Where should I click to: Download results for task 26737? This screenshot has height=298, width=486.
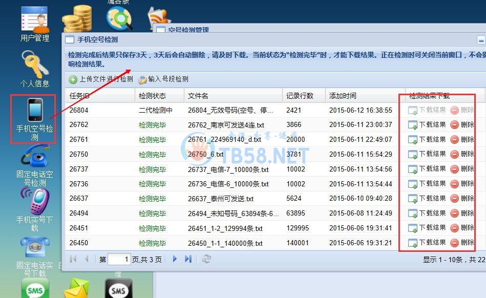[x=427, y=169]
